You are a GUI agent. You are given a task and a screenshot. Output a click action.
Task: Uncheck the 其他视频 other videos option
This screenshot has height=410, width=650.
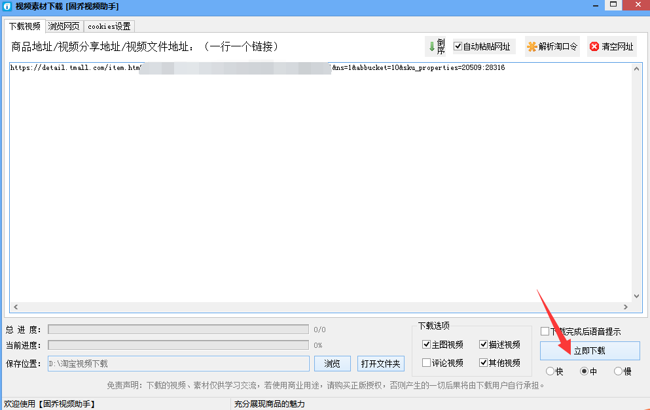pos(482,363)
